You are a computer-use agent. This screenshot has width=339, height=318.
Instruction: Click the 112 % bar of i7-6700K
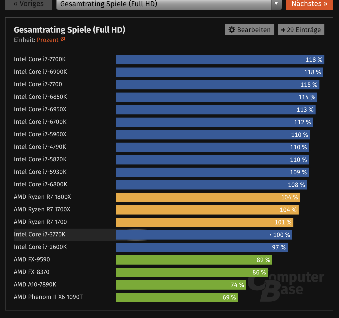point(214,122)
